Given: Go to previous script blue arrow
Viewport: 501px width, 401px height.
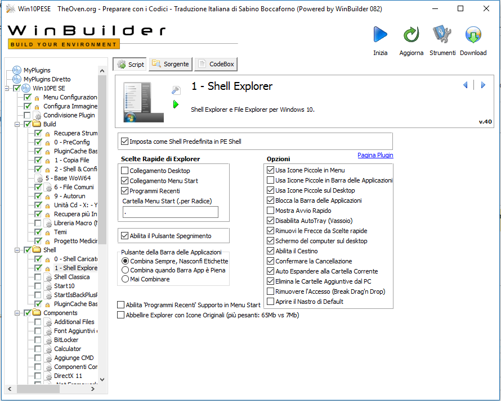Looking at the screenshot, I should [x=465, y=85].
